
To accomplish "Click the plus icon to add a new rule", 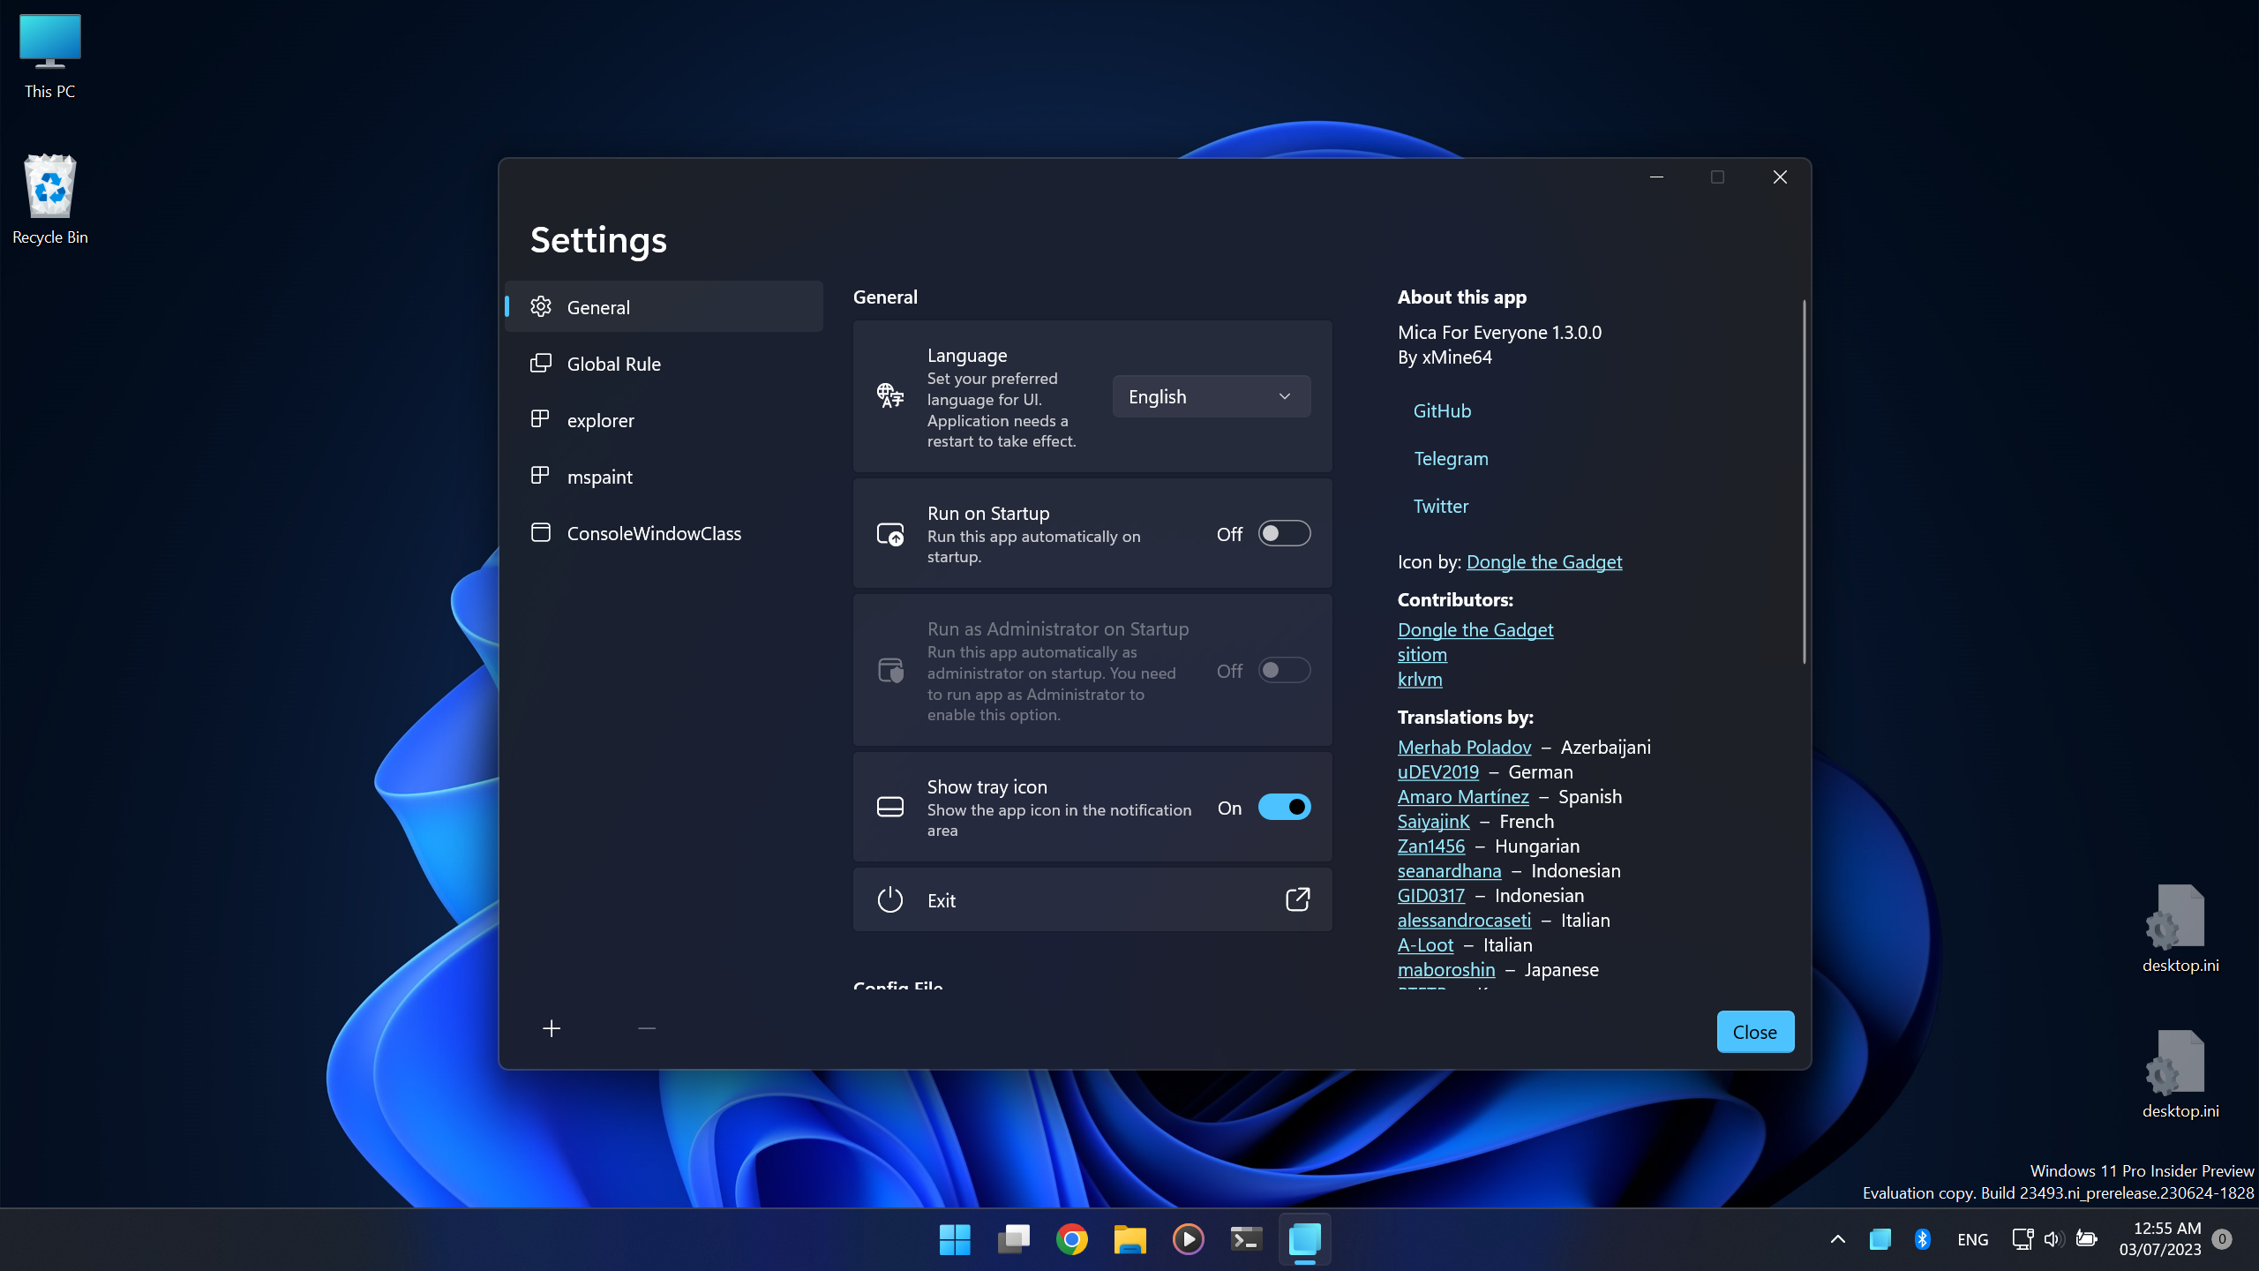I will pos(552,1027).
